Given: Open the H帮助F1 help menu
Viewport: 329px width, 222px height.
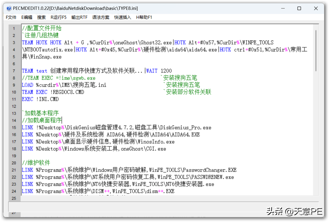Looking at the screenshot, I should coord(144,17).
